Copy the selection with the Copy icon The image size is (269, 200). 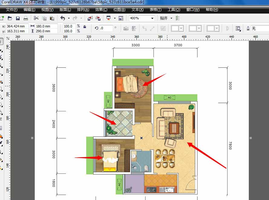point(44,18)
